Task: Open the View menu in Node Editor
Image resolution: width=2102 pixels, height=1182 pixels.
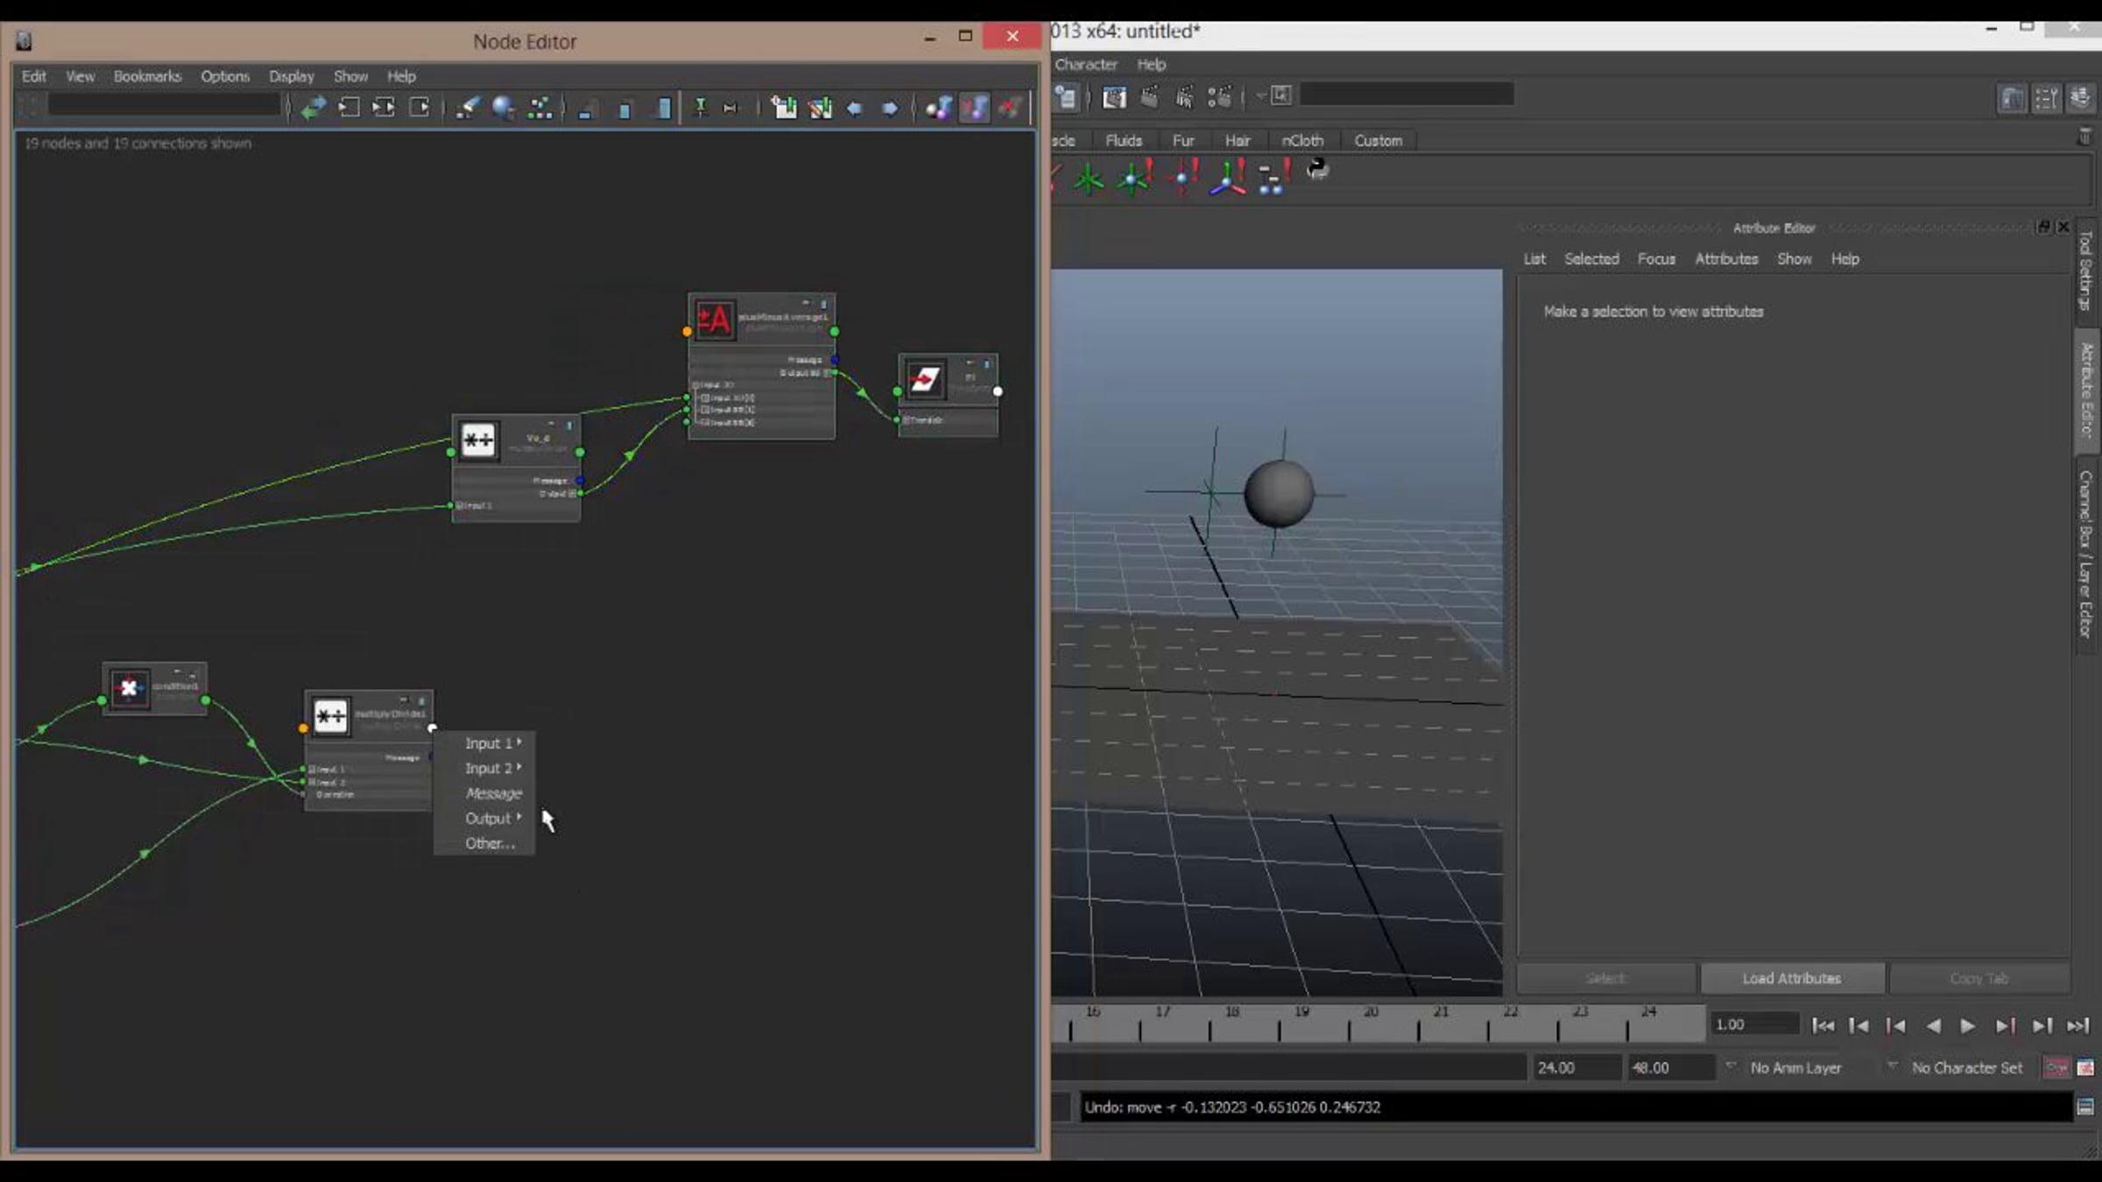Action: [x=80, y=76]
